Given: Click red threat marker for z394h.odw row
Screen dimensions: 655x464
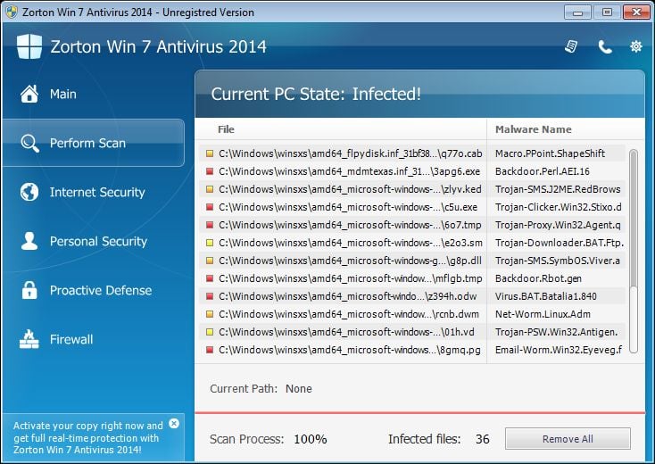Looking at the screenshot, I should click(210, 296).
